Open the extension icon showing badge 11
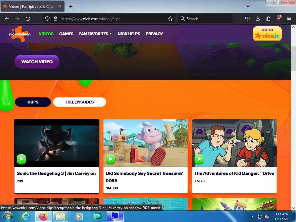296x222 pixels. click(x=279, y=18)
